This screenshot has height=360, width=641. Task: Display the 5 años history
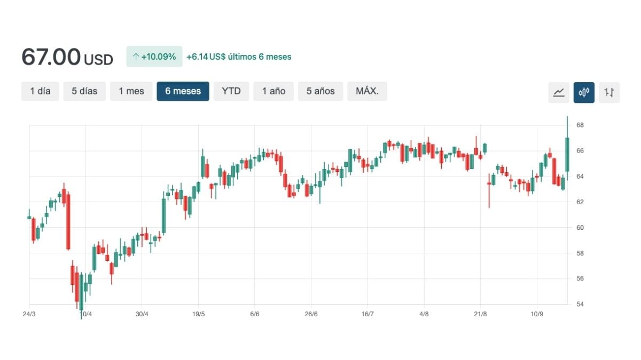click(320, 91)
